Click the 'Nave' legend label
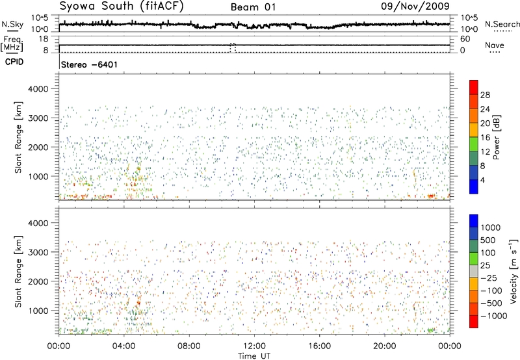 495,45
